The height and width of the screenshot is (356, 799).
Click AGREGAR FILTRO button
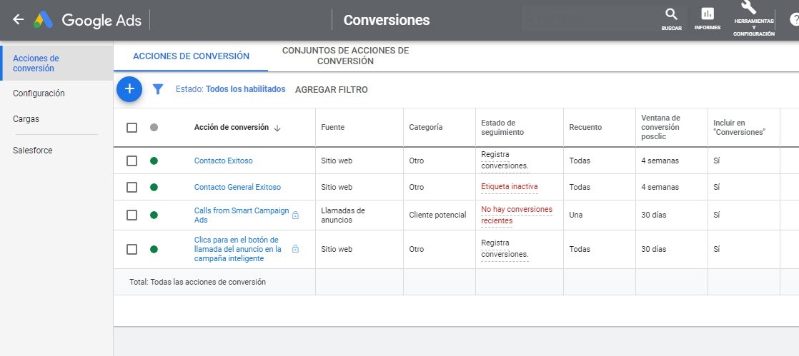331,90
